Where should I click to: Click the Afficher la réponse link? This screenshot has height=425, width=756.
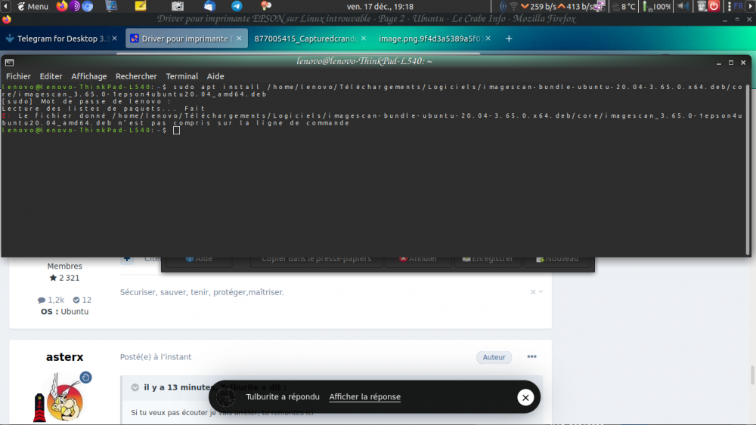[x=365, y=396]
